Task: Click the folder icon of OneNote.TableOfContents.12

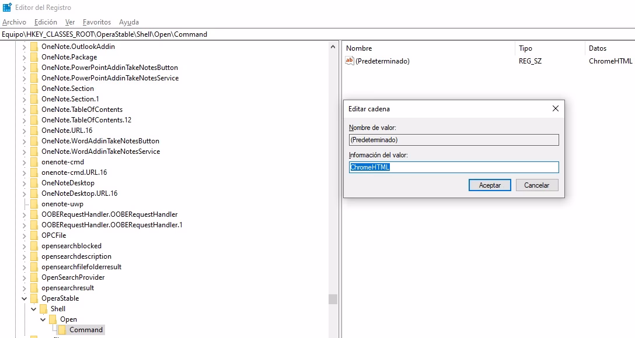Action: (x=34, y=120)
